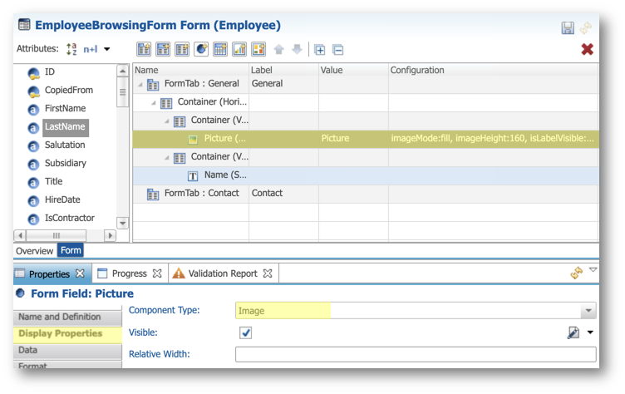Collapse the FormTab : General tree node
The image size is (625, 394).
[x=138, y=84]
